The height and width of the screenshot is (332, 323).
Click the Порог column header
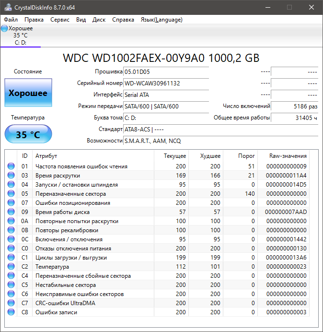coord(240,156)
